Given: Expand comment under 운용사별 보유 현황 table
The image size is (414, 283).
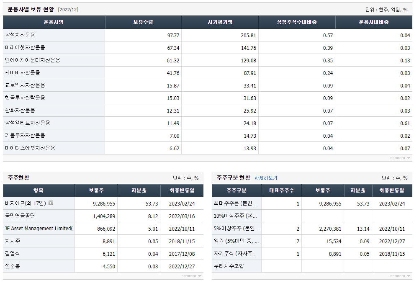Looking at the screenshot, I should 400,158.
